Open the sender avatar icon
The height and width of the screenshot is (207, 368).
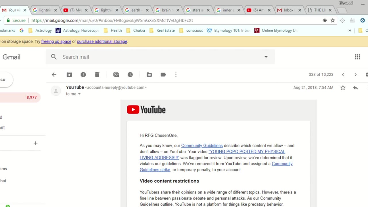pos(56,91)
